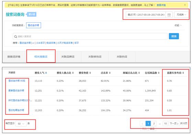Open the per-page count dropdown showing 50
The width and height of the screenshot is (192, 135).
(x=21, y=123)
